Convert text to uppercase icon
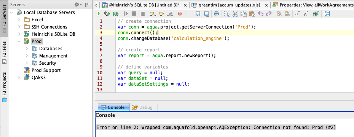Image resolution: width=354 pixels, height=137 pixels. click(x=306, y=14)
